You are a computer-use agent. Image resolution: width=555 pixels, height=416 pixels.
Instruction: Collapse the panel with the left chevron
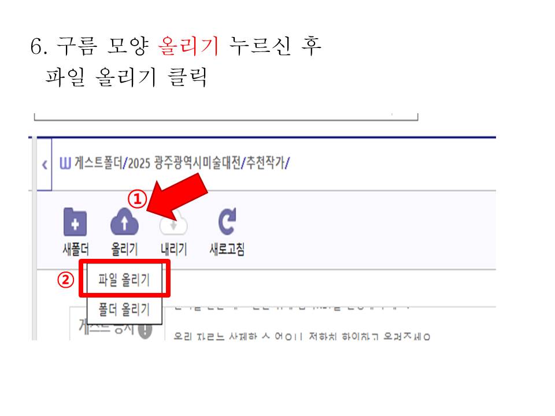pos(45,165)
